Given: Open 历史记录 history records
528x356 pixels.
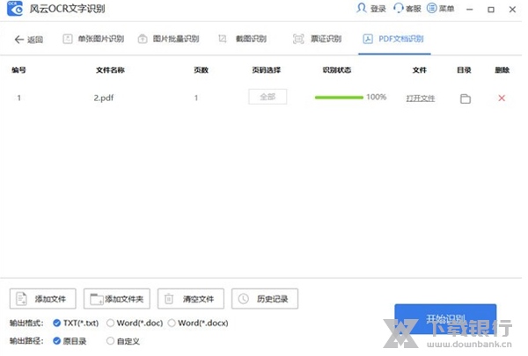Looking at the screenshot, I should click(x=265, y=299).
